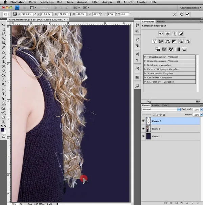Cancel the transformation with the circle-slash icon

pos(181,15)
